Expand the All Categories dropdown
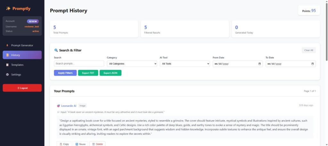The image size is (328, 146). (132, 64)
